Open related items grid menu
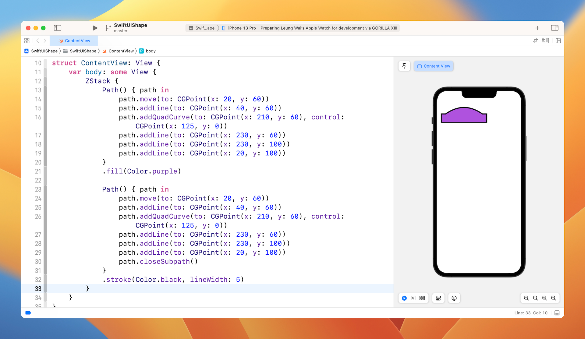The height and width of the screenshot is (339, 585). point(27,41)
